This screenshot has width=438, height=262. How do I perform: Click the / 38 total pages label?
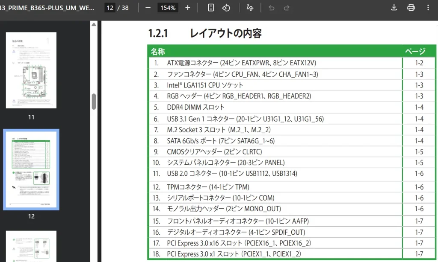click(x=123, y=8)
